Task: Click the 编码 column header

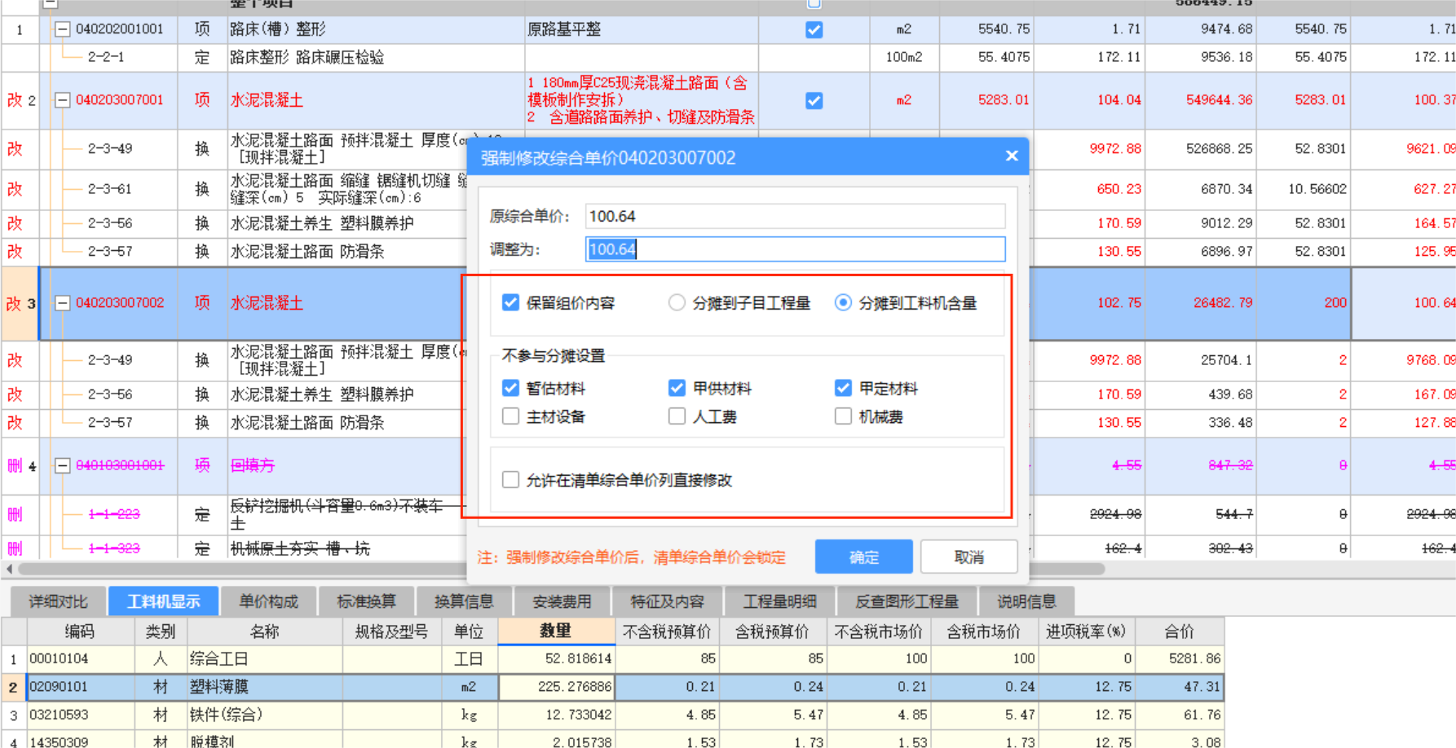Action: [x=80, y=631]
